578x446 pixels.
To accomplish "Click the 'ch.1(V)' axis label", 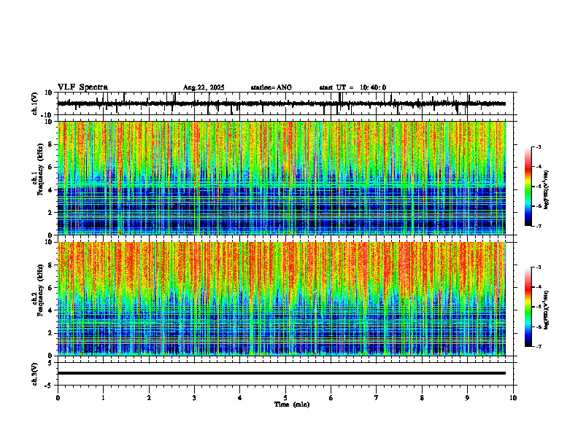I will pos(34,103).
